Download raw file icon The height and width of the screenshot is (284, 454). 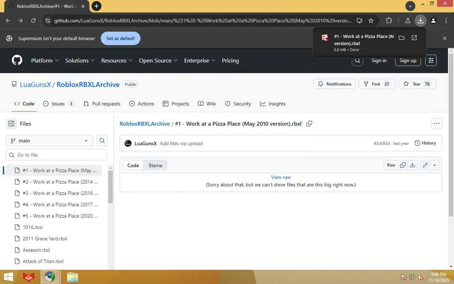413,165
